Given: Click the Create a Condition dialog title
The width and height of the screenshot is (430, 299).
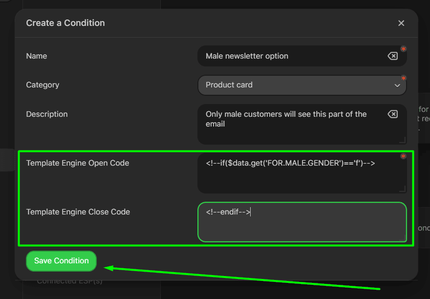Looking at the screenshot, I should 65,23.
